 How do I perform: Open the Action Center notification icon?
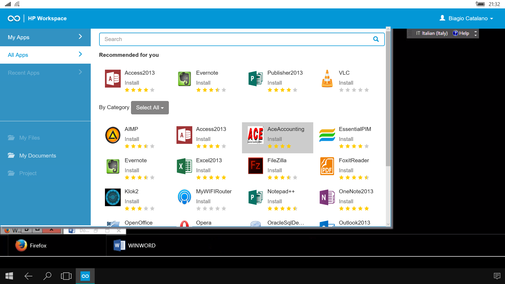coord(497,276)
